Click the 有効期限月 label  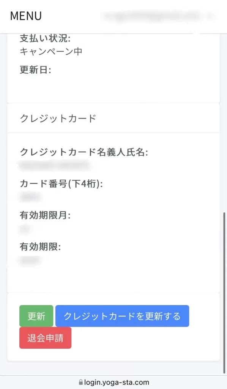45,215
